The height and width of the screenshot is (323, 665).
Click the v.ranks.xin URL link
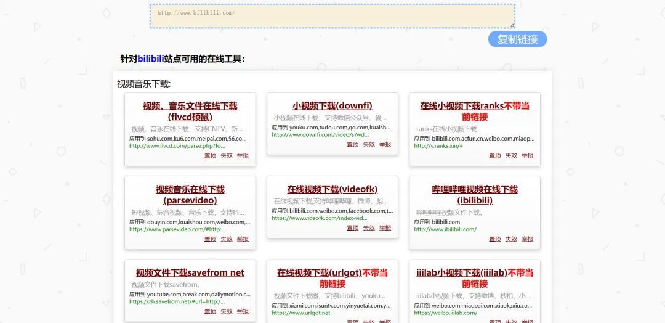pos(438,145)
